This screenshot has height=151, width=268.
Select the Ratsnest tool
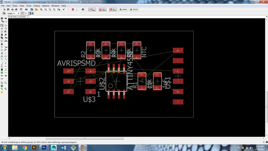2,83
